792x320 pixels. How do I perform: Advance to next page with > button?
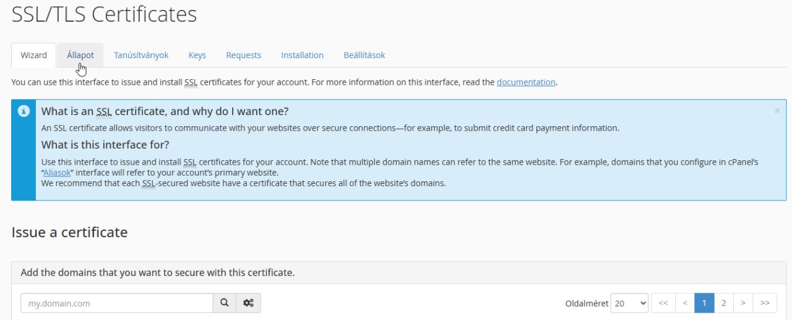click(743, 303)
